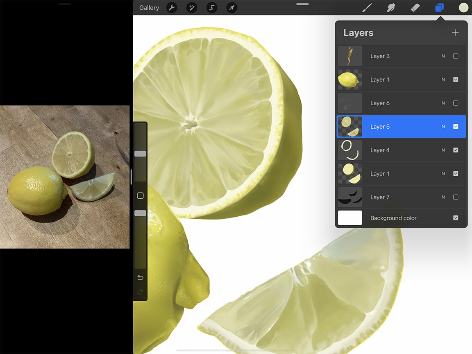Open blend mode N for Layer 7
This screenshot has width=472, height=354.
click(443, 197)
